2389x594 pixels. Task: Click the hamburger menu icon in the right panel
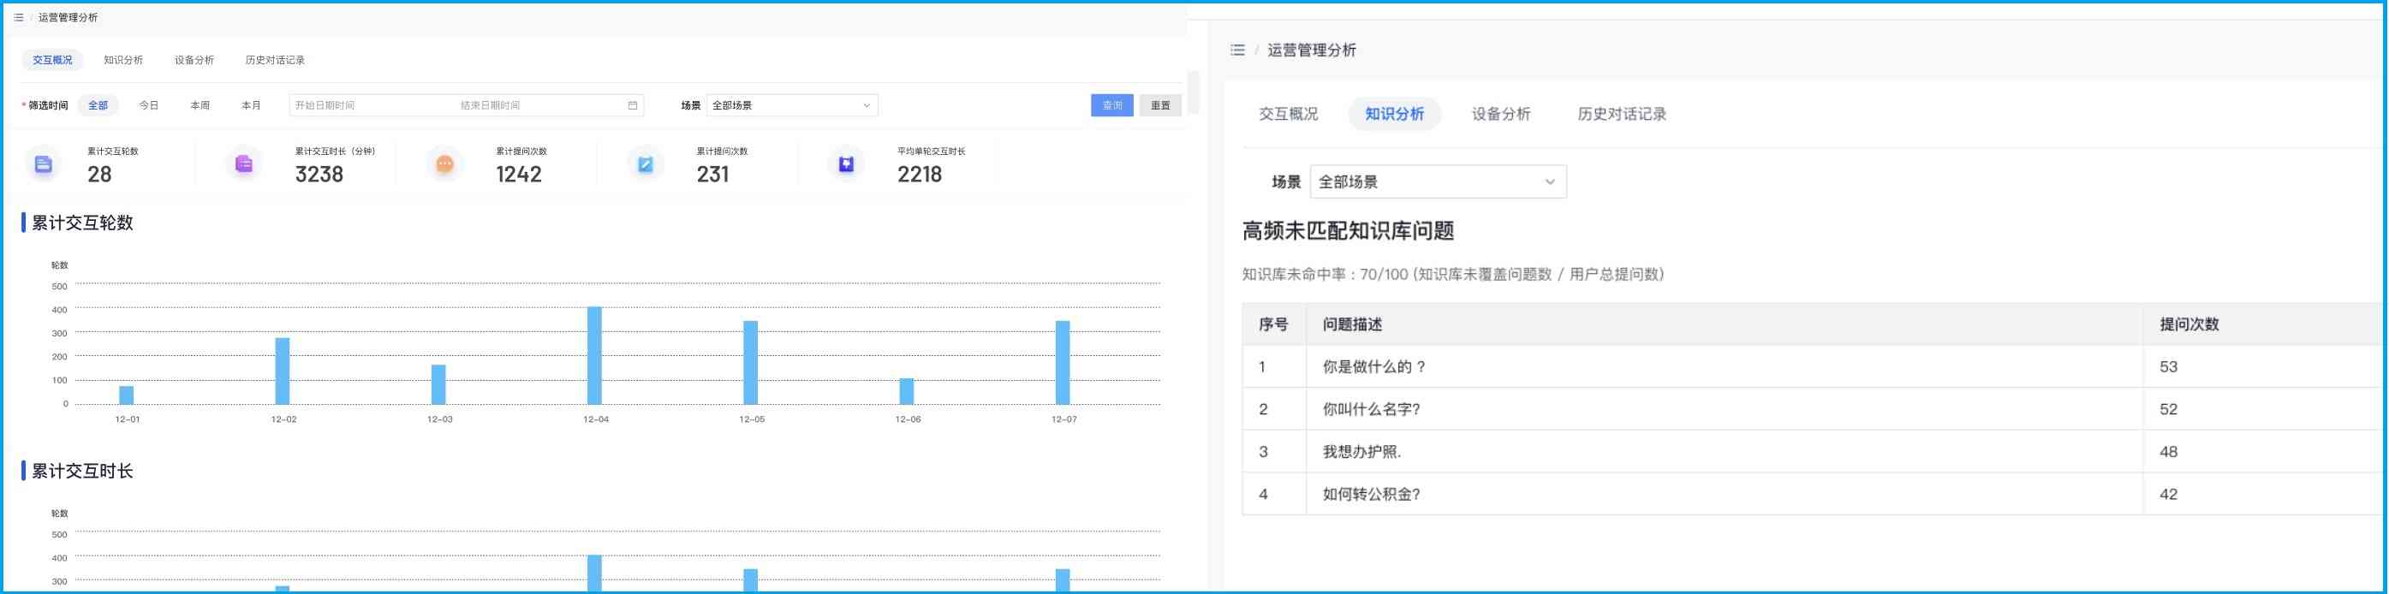pos(1237,50)
